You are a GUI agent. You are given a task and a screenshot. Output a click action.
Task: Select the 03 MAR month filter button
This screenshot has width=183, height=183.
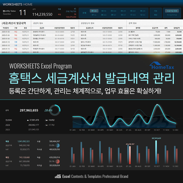(x=114, y=11)
